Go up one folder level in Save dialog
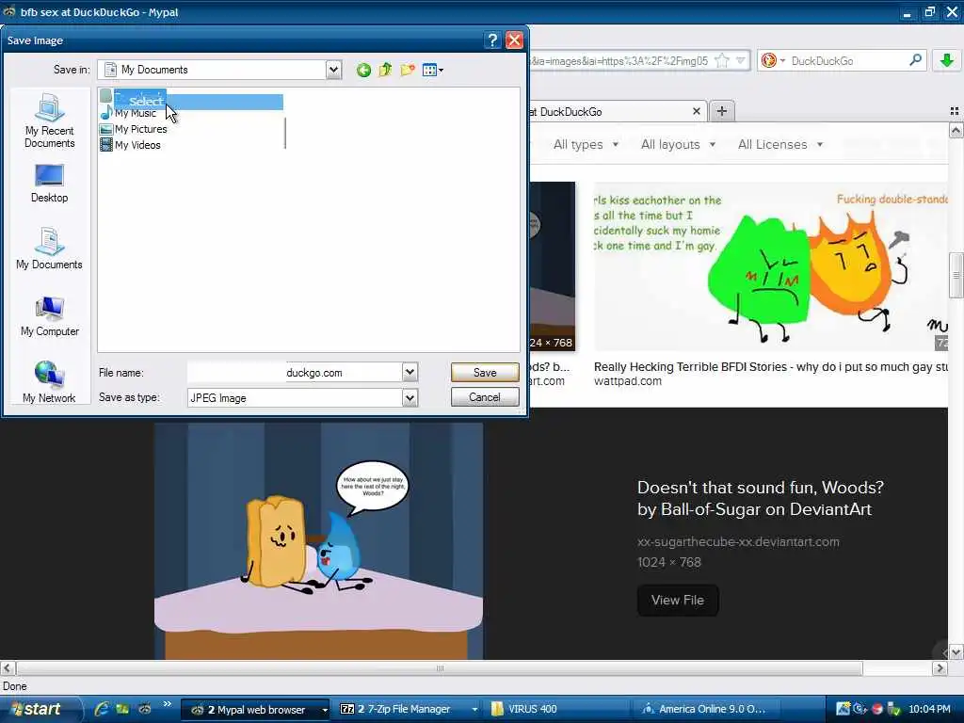 click(385, 70)
